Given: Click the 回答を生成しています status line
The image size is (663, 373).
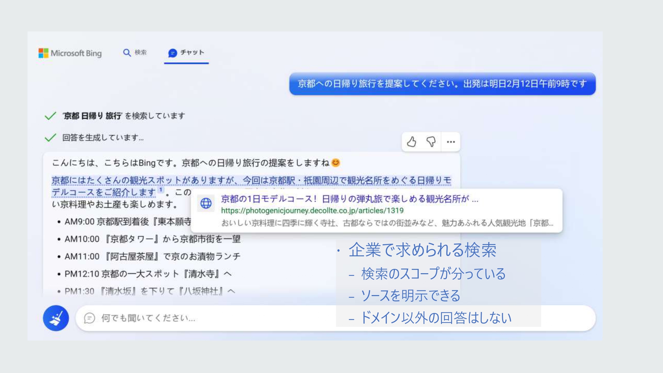Looking at the screenshot, I should click(103, 138).
